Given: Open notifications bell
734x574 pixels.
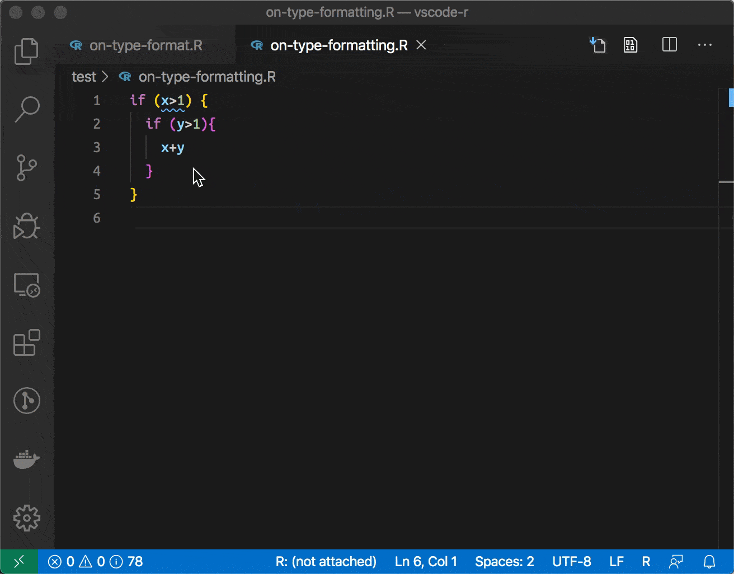Looking at the screenshot, I should point(709,562).
